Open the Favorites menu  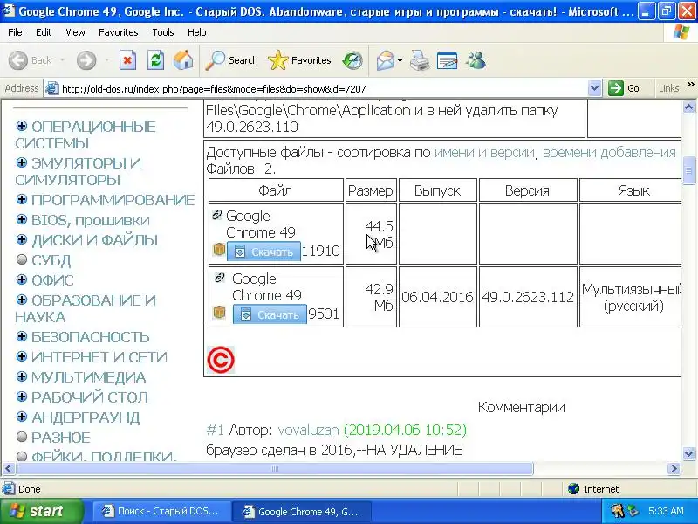[119, 32]
